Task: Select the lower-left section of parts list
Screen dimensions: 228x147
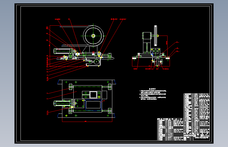Action: [x=170, y=129]
